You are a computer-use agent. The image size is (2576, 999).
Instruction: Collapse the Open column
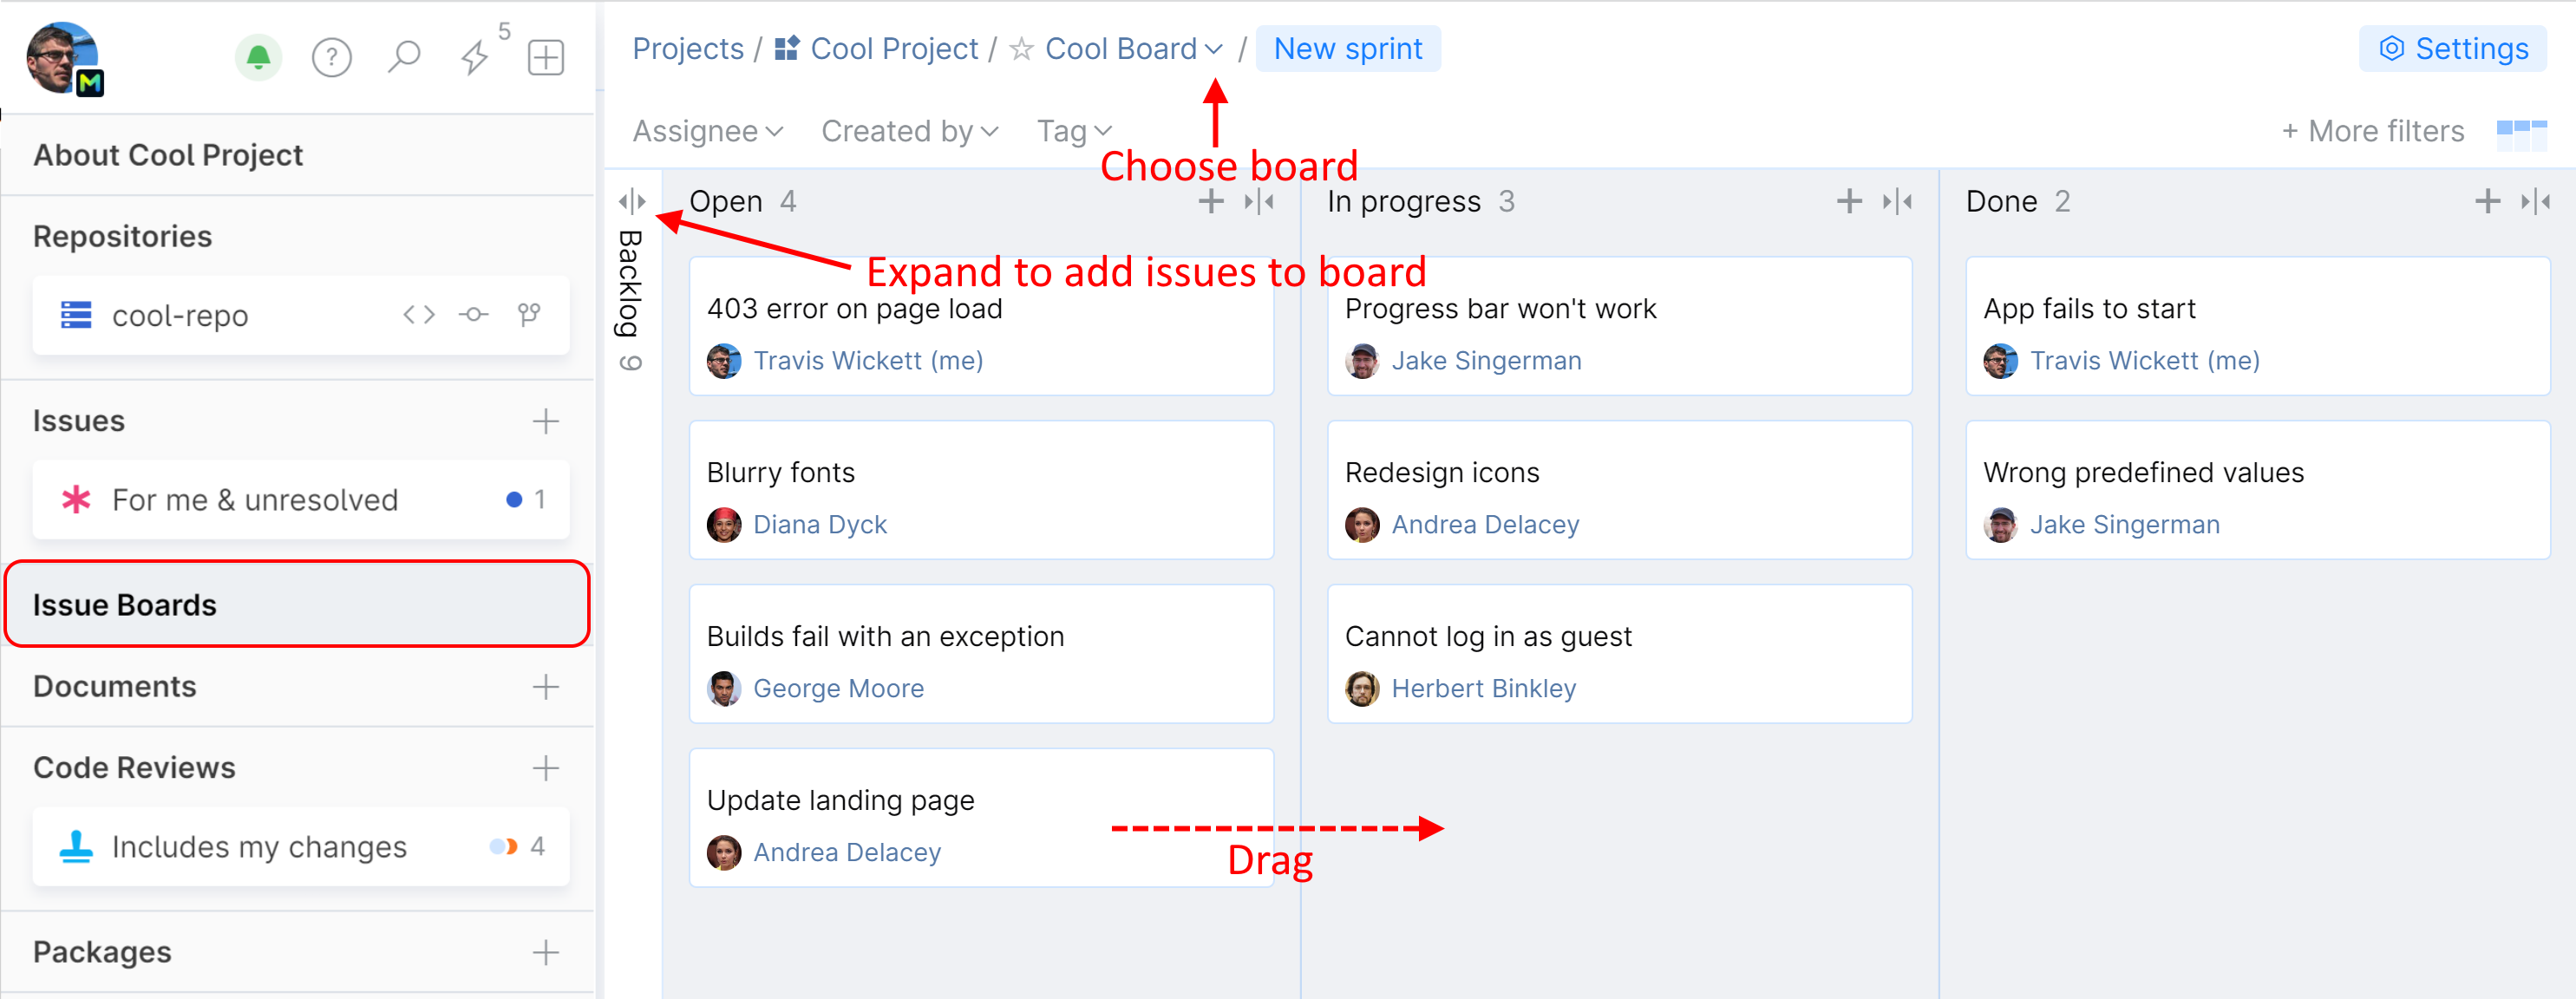[1259, 202]
